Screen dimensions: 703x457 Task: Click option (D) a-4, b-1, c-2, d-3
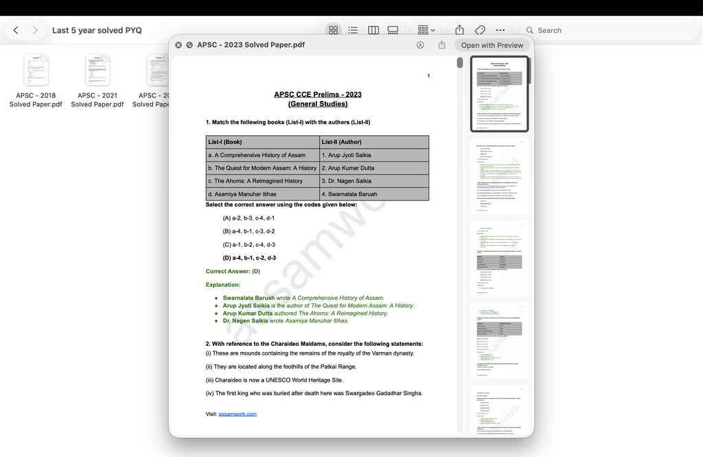249,258
